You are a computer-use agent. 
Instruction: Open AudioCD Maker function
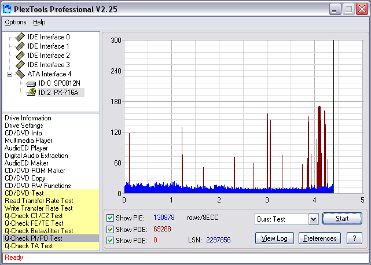coord(27,163)
